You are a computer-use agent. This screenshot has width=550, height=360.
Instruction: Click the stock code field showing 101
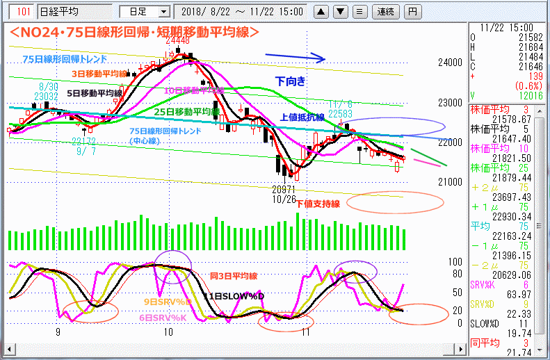pyautogui.click(x=22, y=11)
